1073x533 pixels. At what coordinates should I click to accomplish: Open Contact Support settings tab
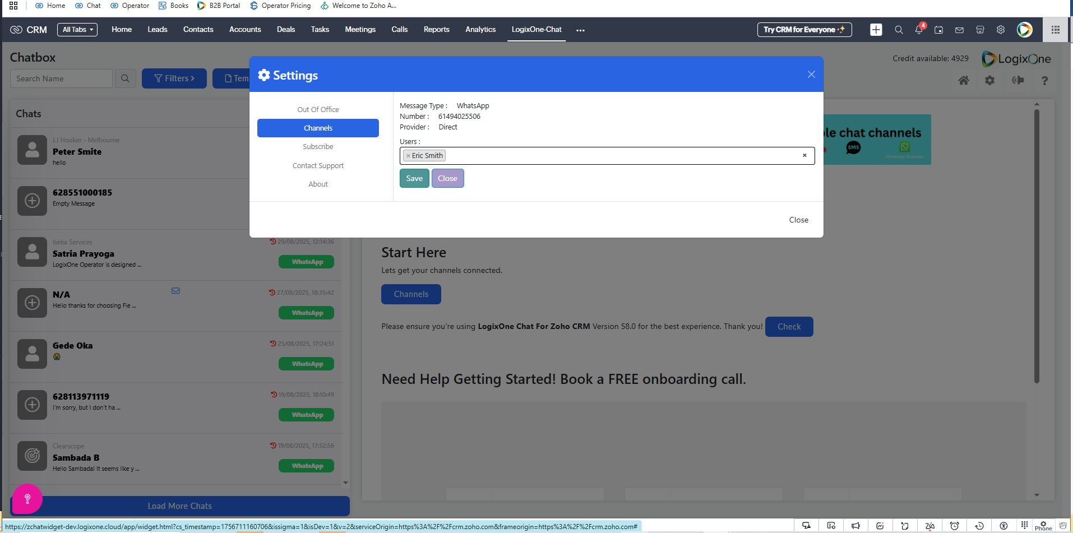(x=318, y=165)
